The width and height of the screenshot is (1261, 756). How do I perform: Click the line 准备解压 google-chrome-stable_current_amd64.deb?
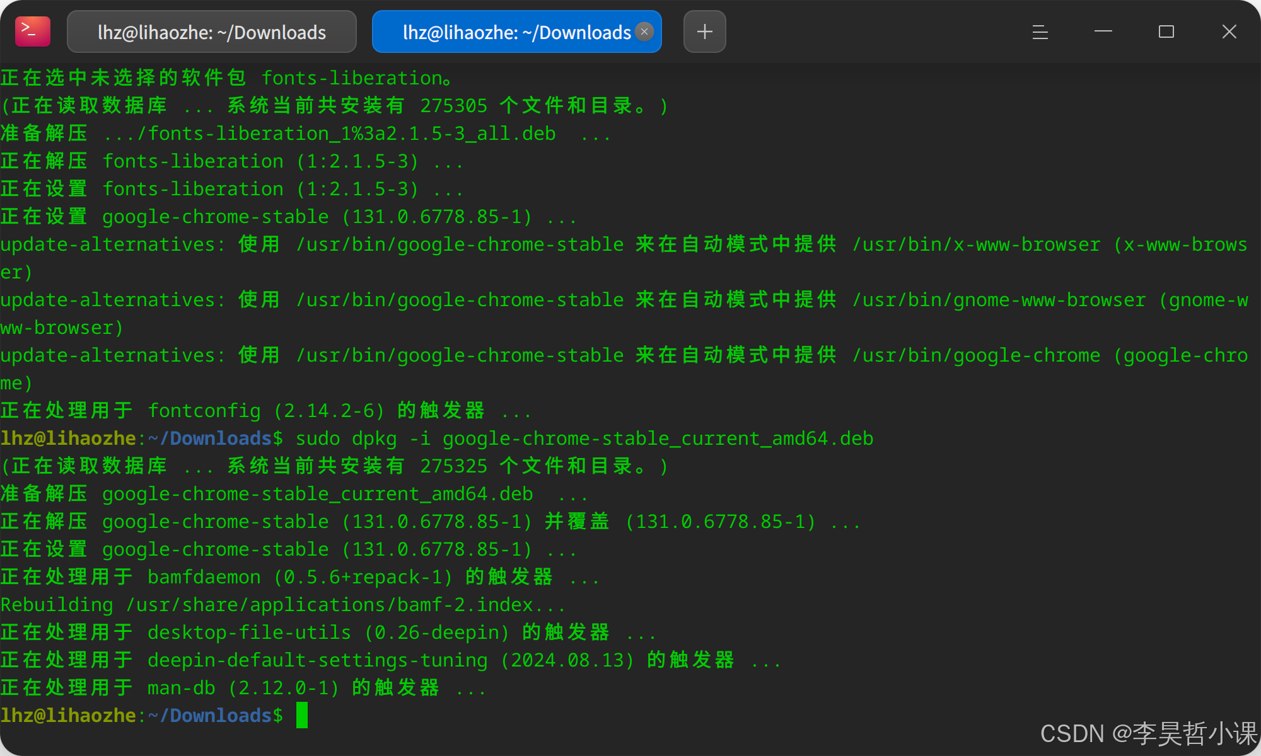294,494
